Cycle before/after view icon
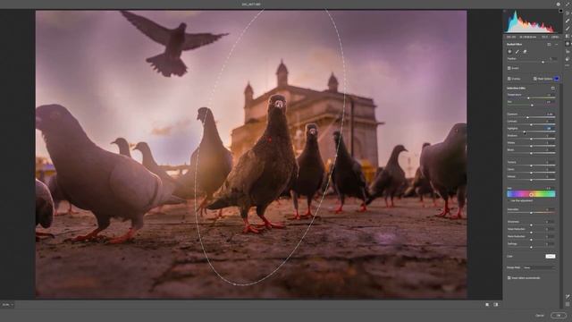The height and width of the screenshot is (322, 572). (496, 304)
